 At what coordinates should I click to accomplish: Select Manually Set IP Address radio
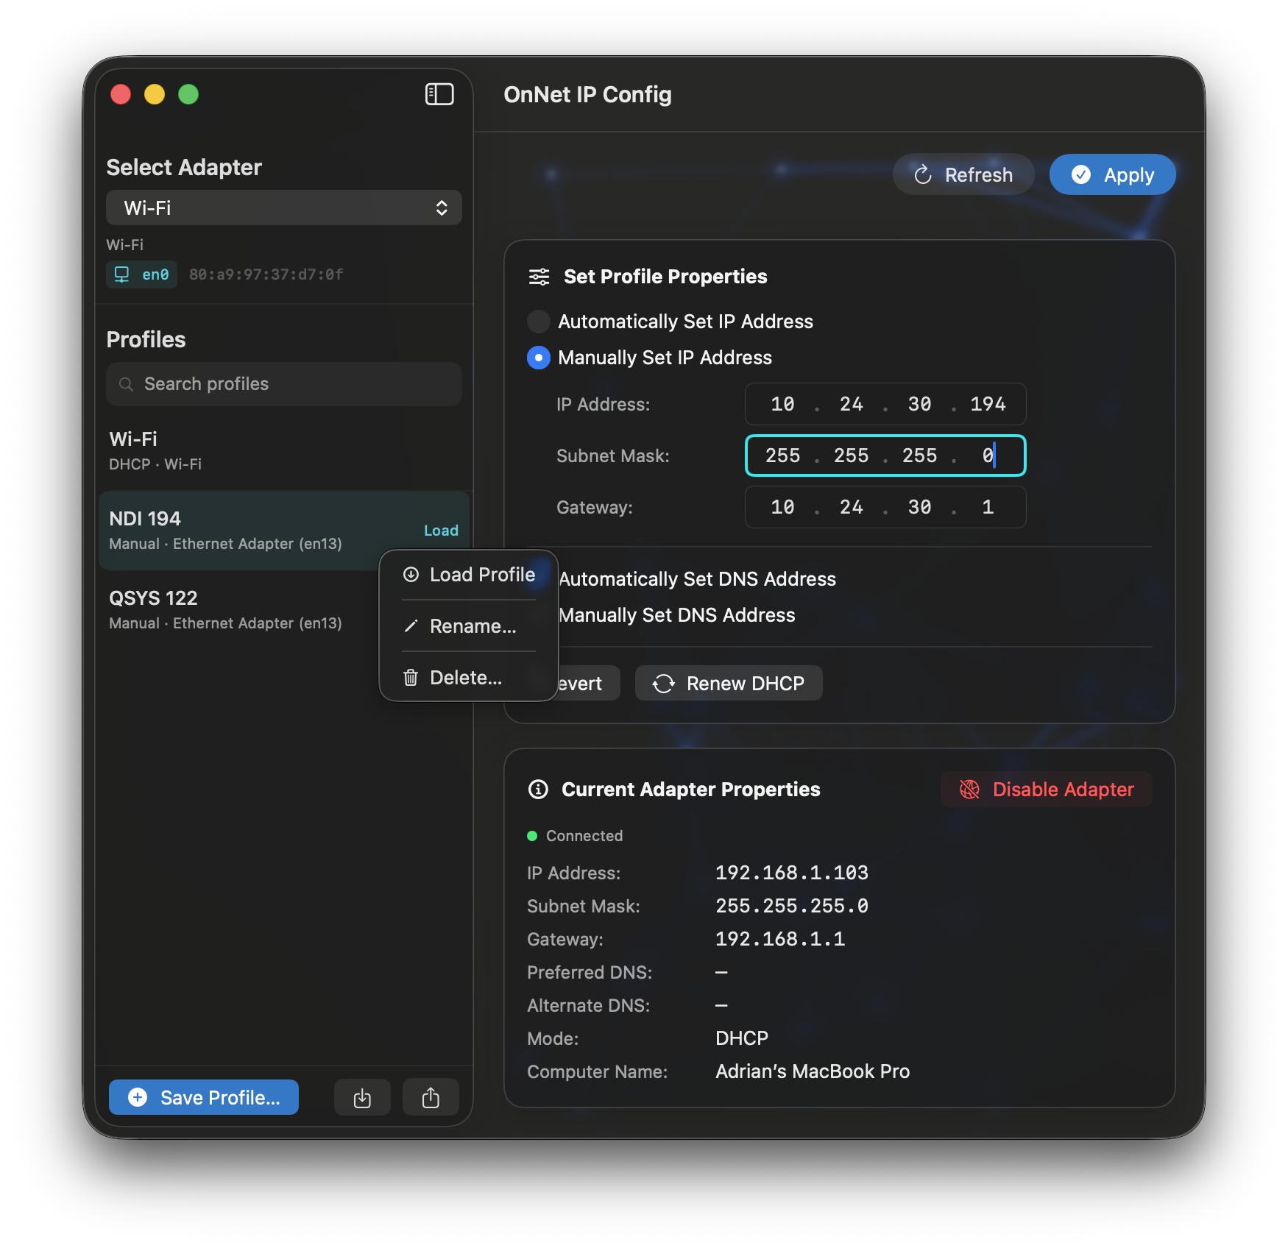539,358
